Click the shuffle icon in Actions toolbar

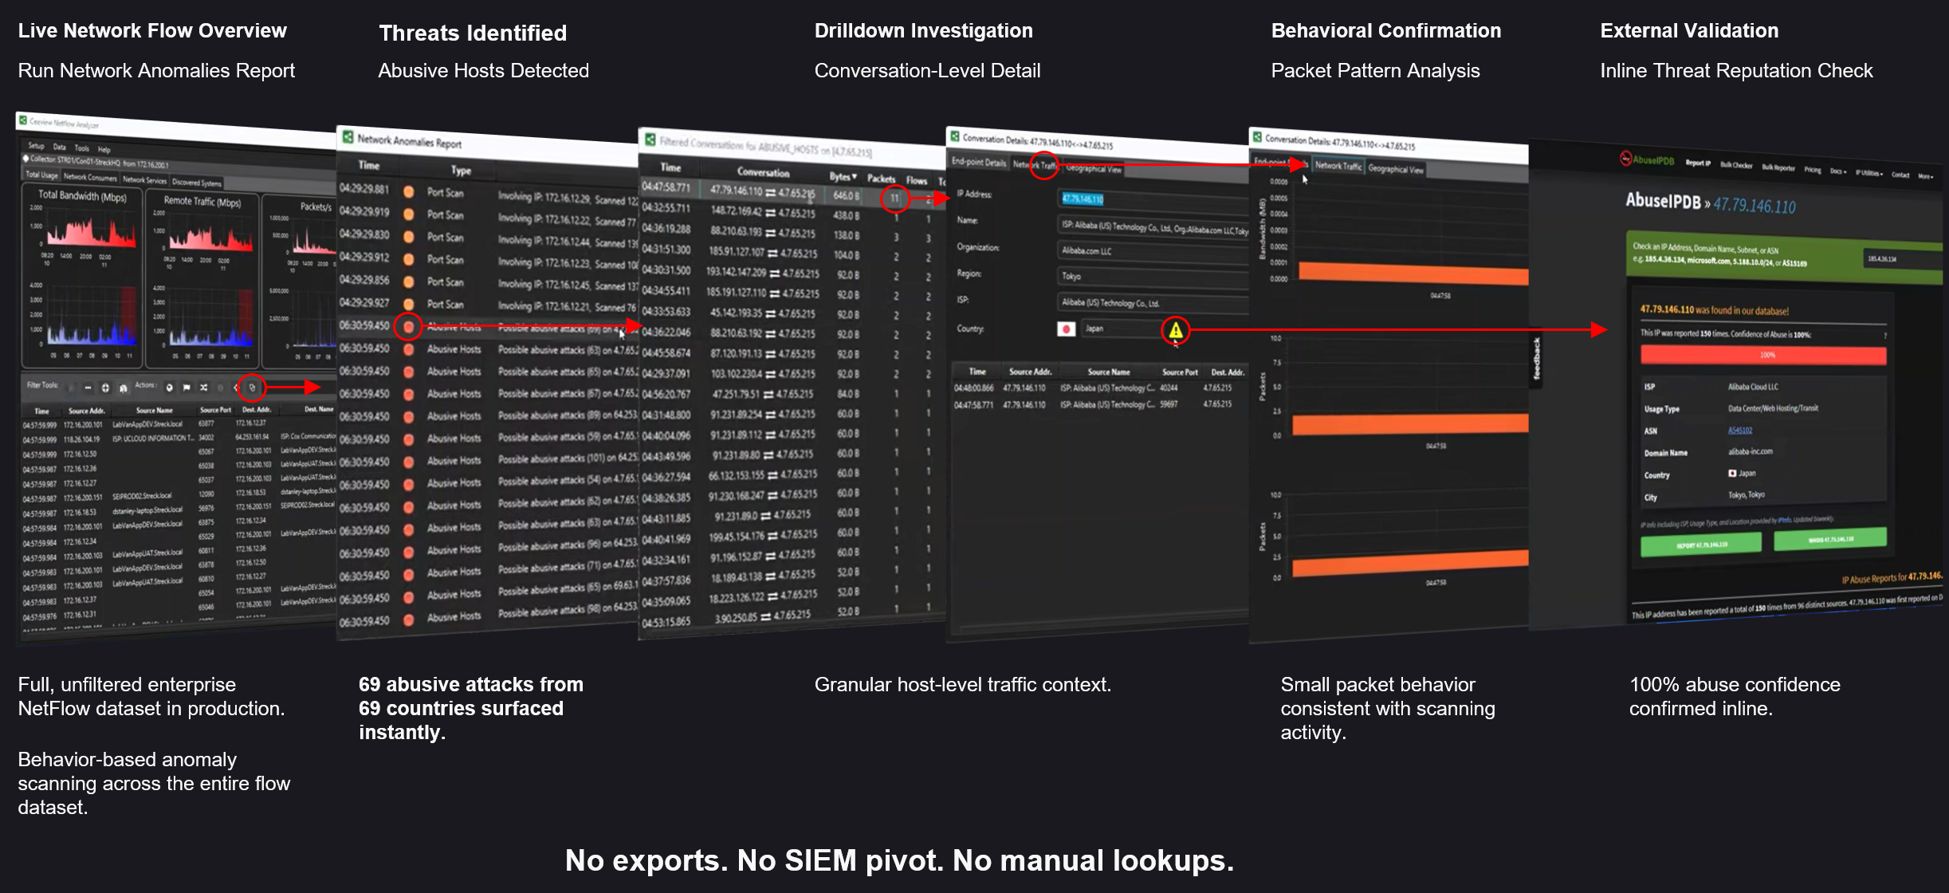point(204,387)
